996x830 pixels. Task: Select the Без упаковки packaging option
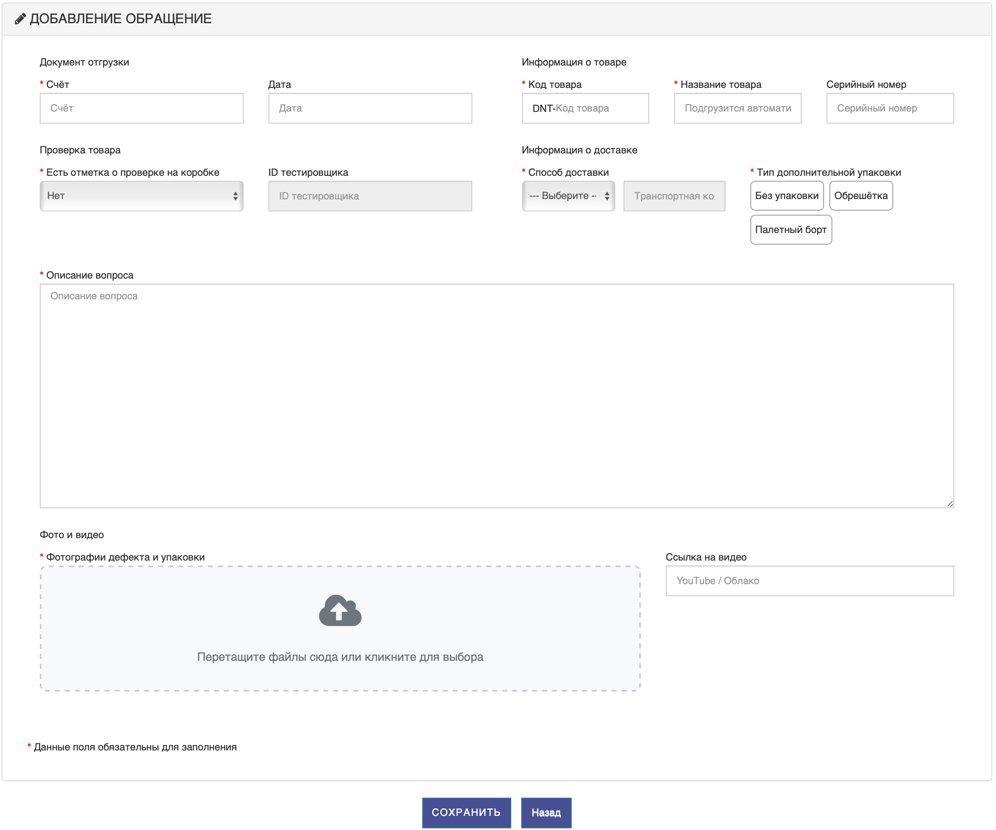(787, 196)
